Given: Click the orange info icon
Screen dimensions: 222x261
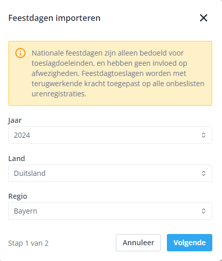Looking at the screenshot, I should tap(20, 53).
